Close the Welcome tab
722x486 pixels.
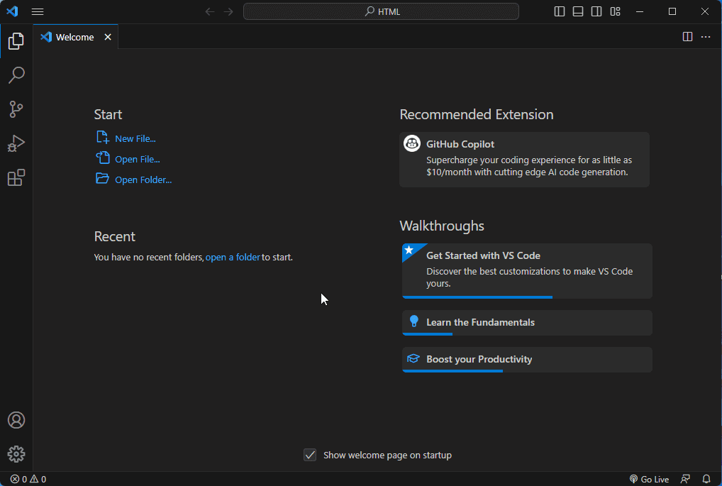108,38
